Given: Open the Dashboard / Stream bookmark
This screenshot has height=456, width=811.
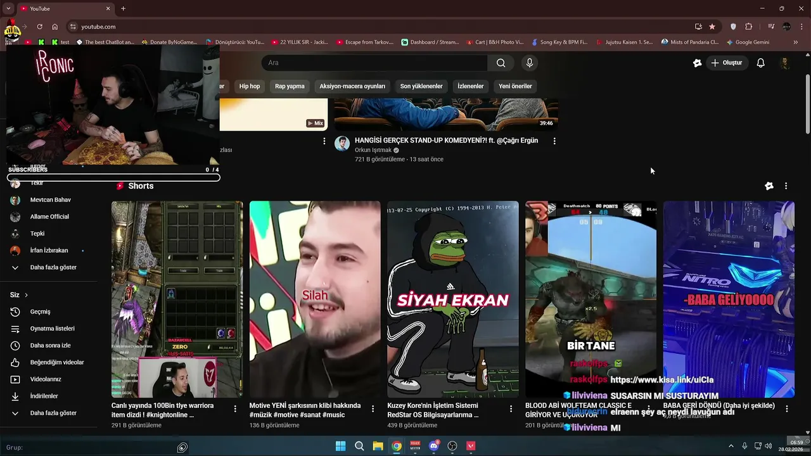Looking at the screenshot, I should [430, 42].
